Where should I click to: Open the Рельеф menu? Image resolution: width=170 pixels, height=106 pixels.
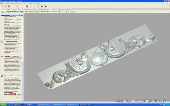point(24,3)
